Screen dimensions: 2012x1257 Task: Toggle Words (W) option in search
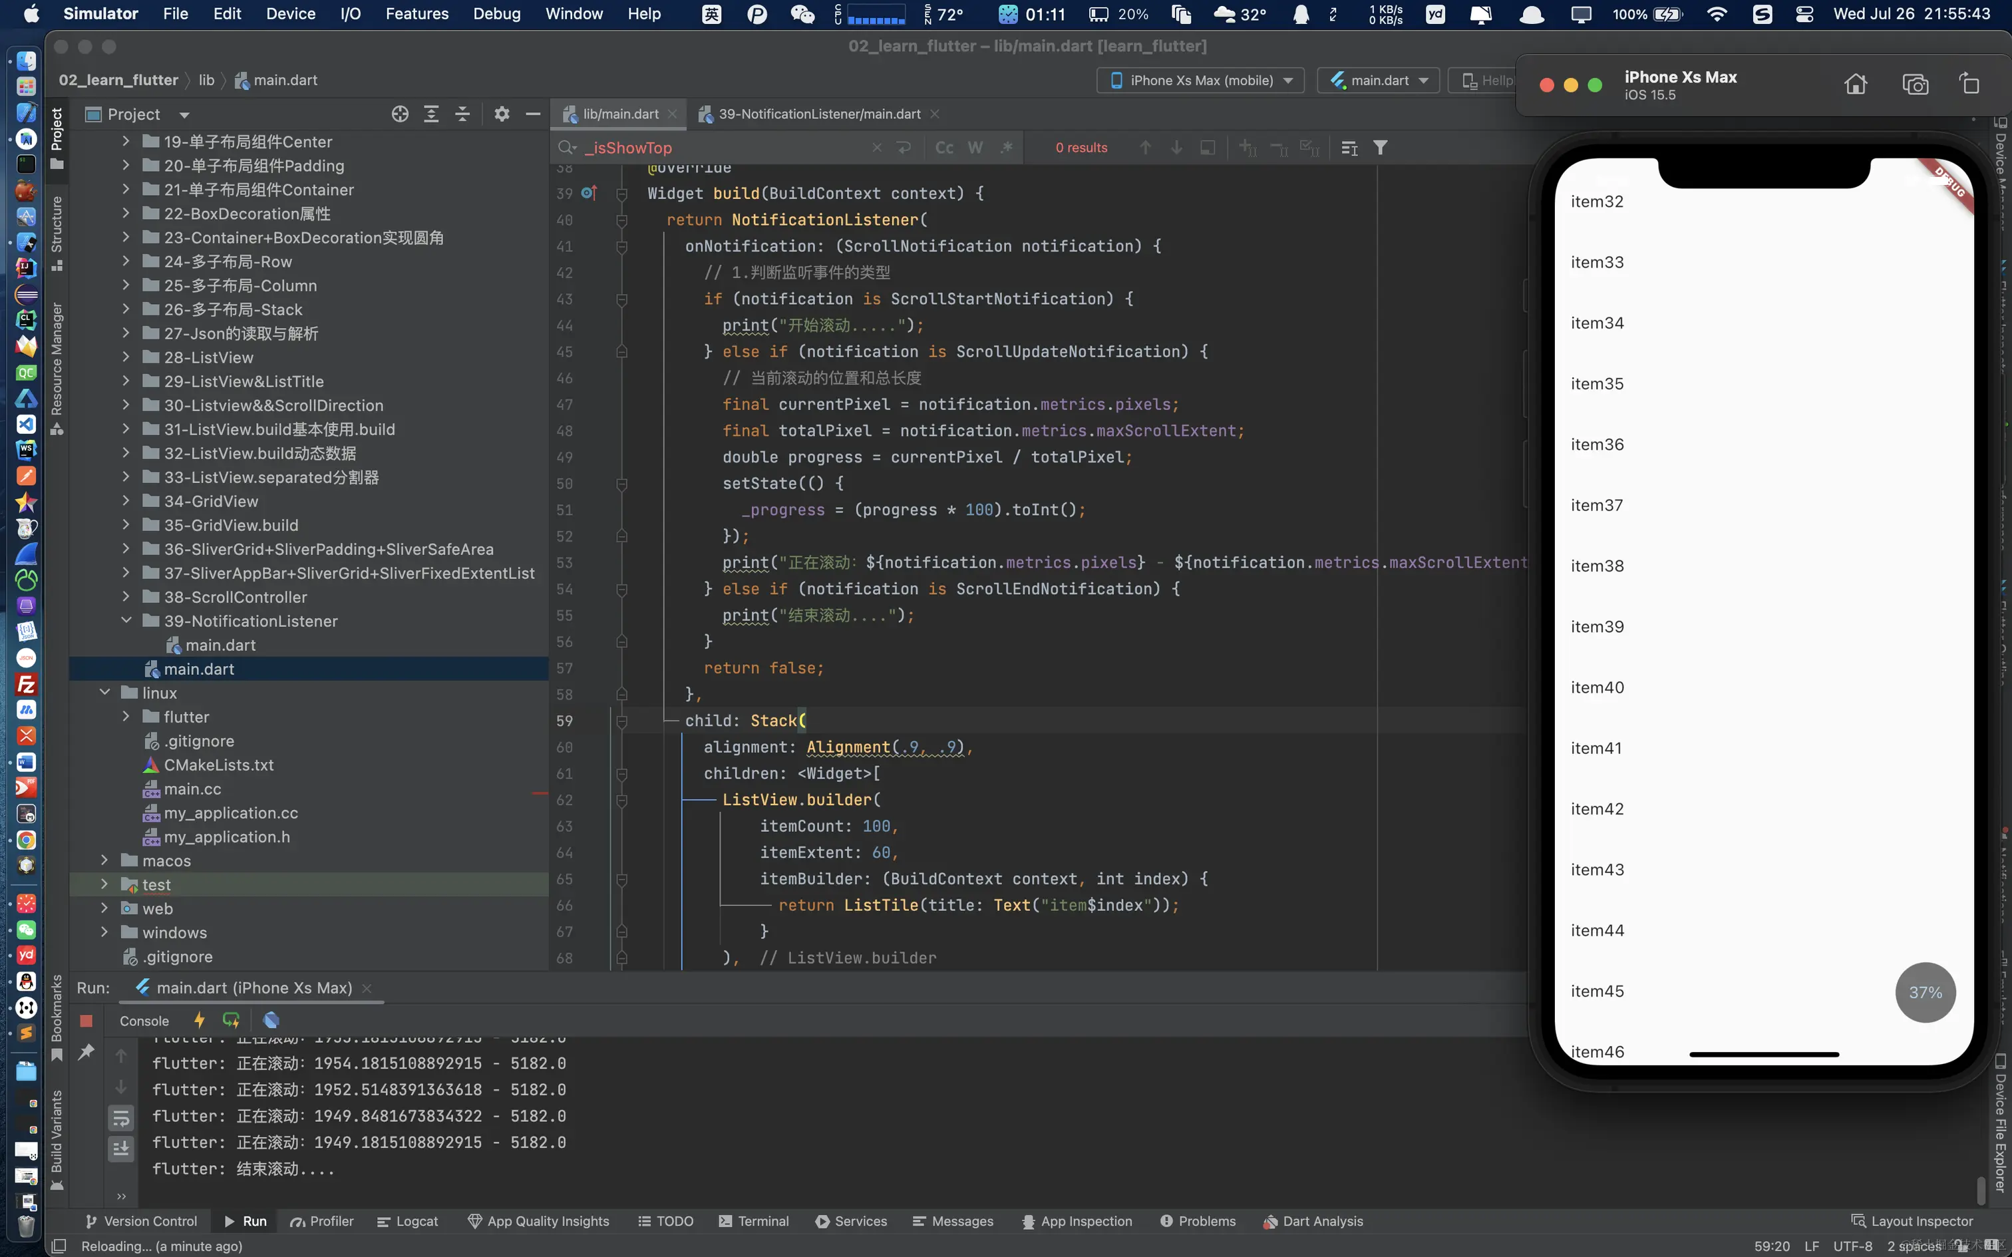(x=975, y=147)
